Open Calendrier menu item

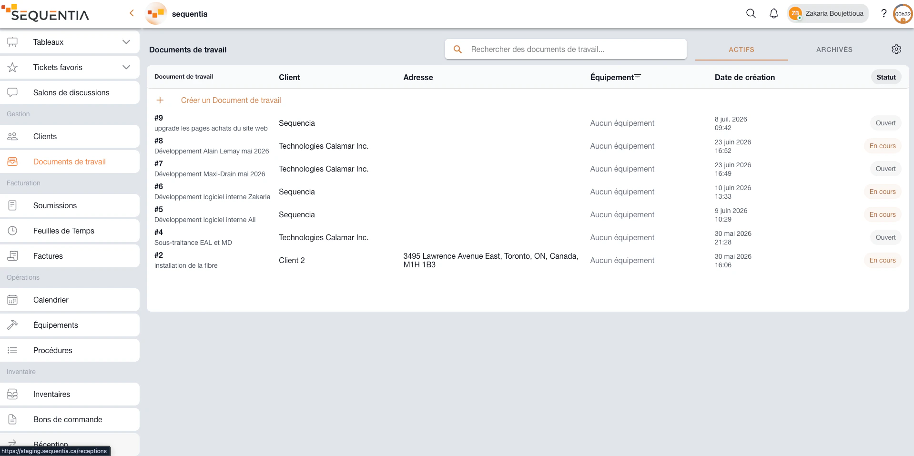(x=70, y=300)
